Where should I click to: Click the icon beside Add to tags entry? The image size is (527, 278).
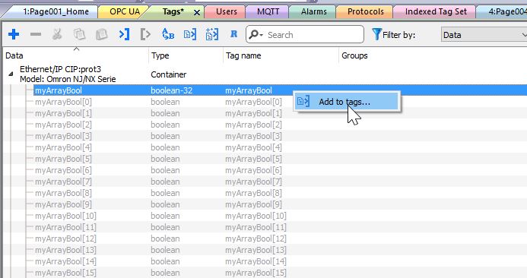(303, 101)
